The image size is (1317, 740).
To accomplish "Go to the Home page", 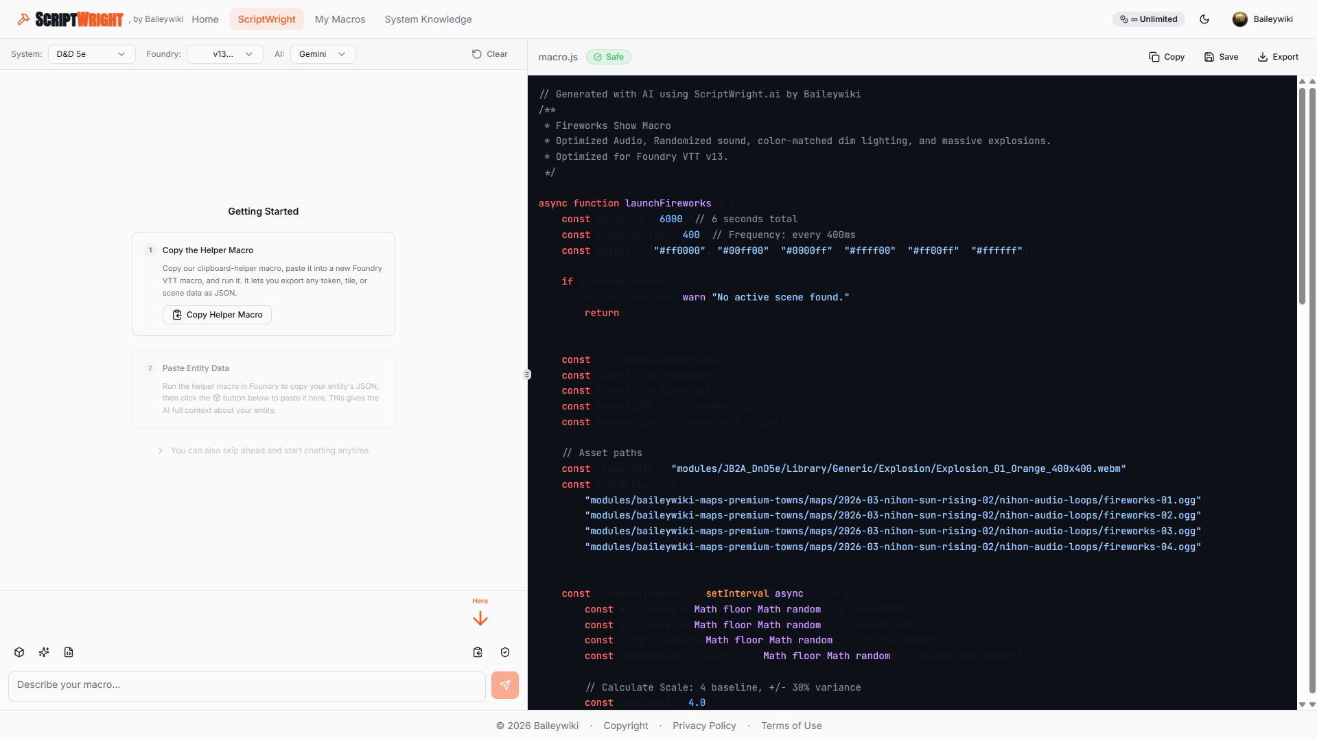I will tap(205, 19).
